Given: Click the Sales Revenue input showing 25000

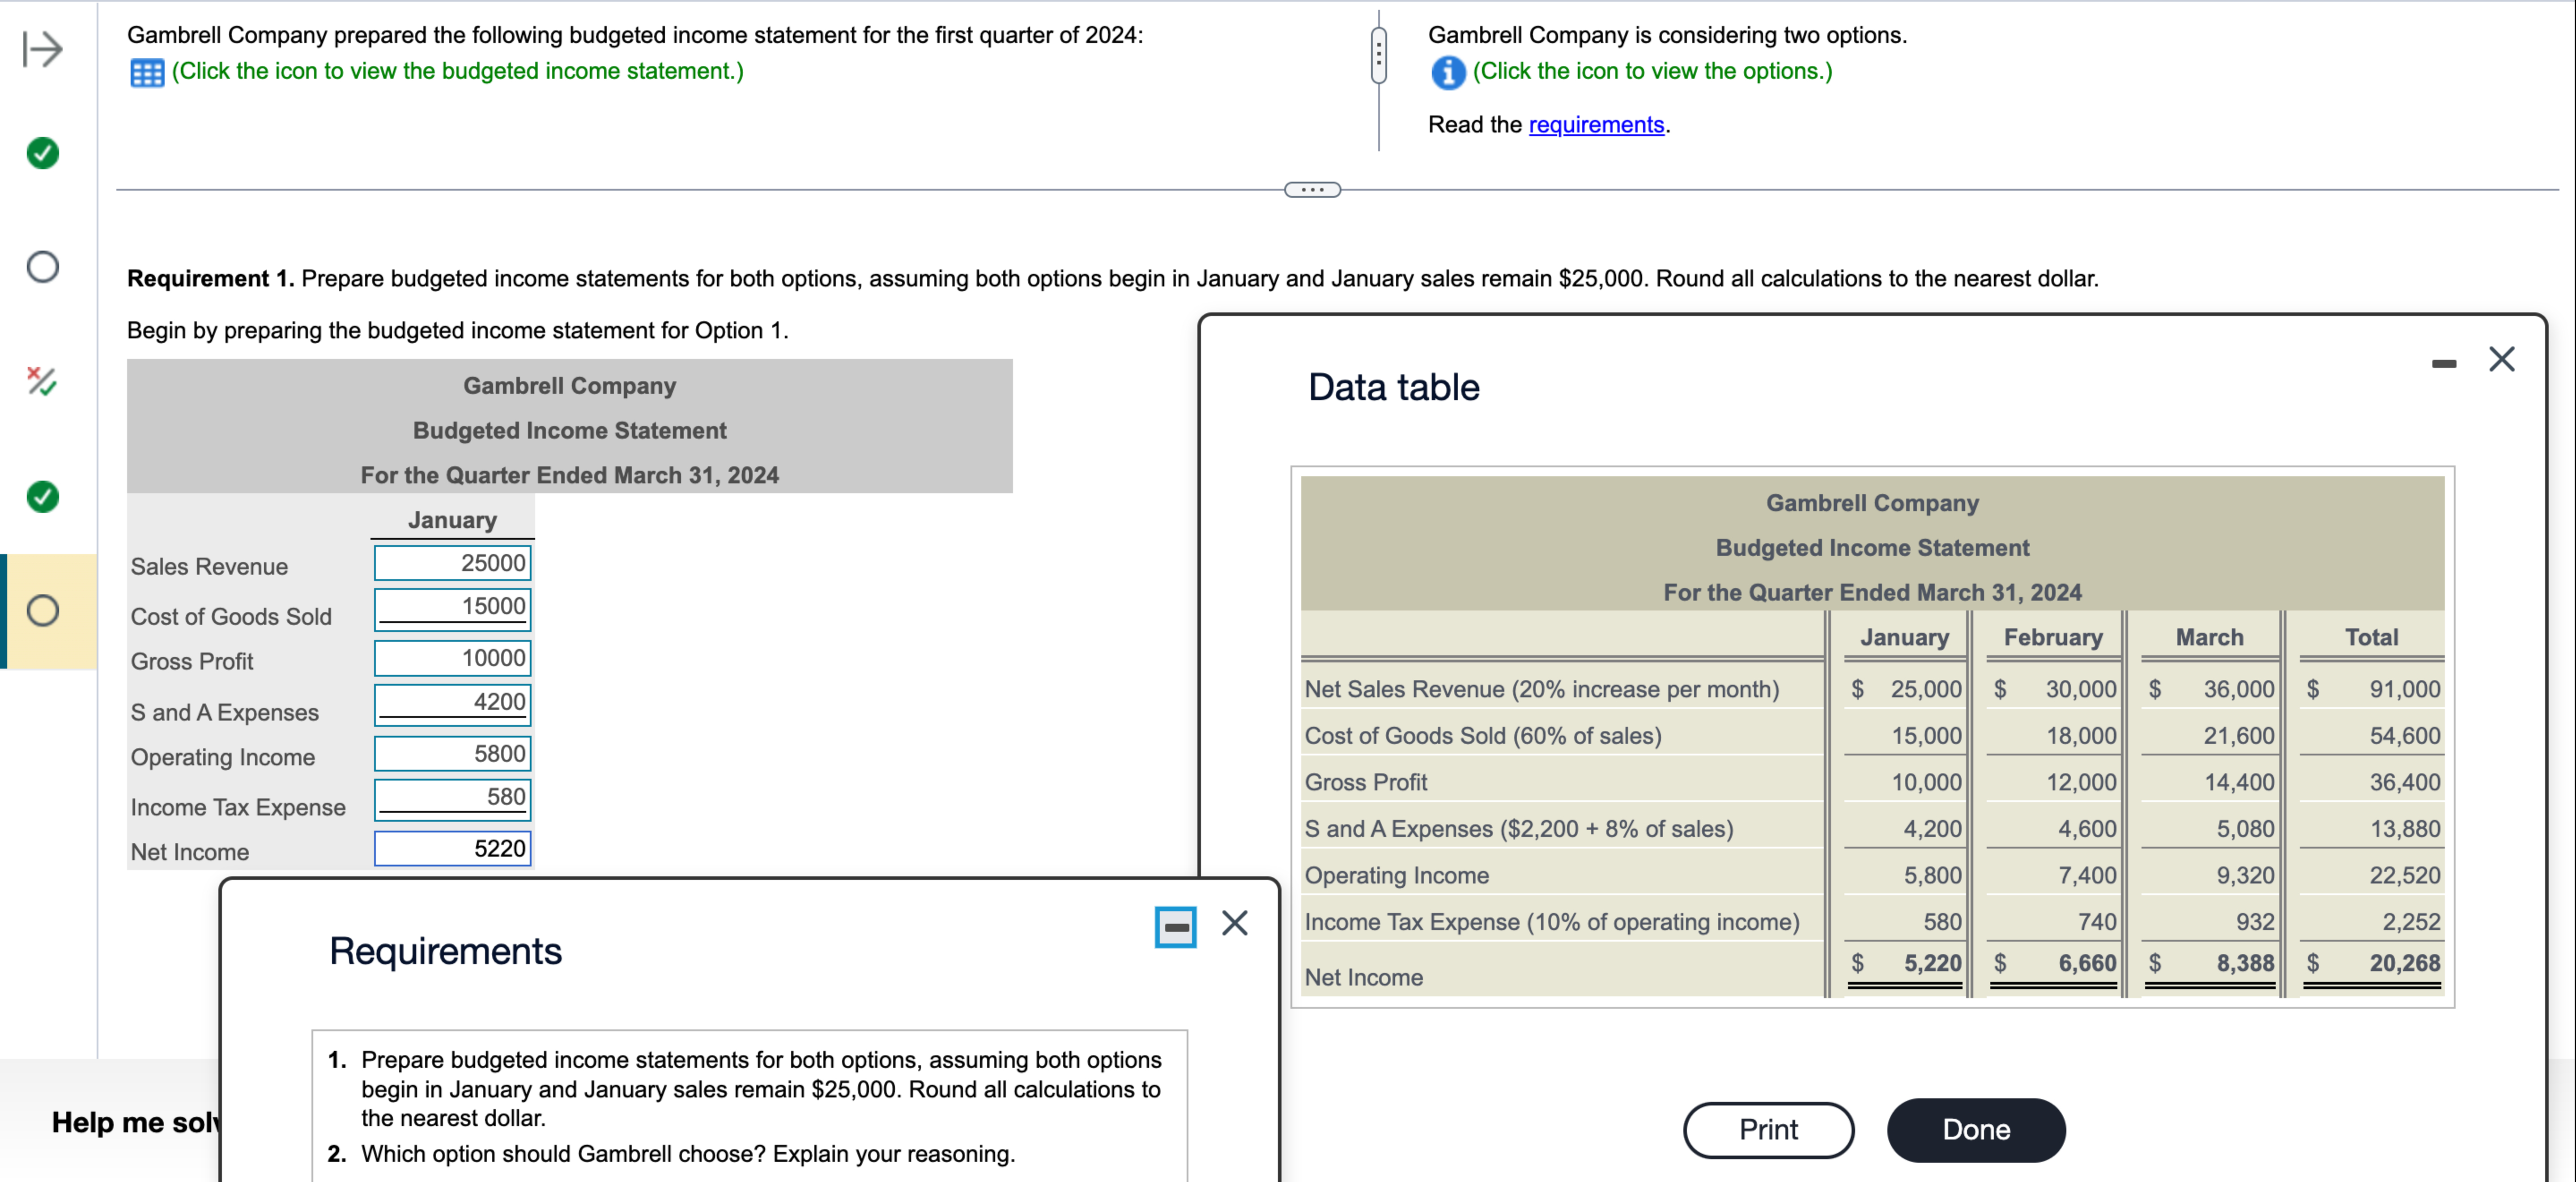Looking at the screenshot, I should (452, 562).
